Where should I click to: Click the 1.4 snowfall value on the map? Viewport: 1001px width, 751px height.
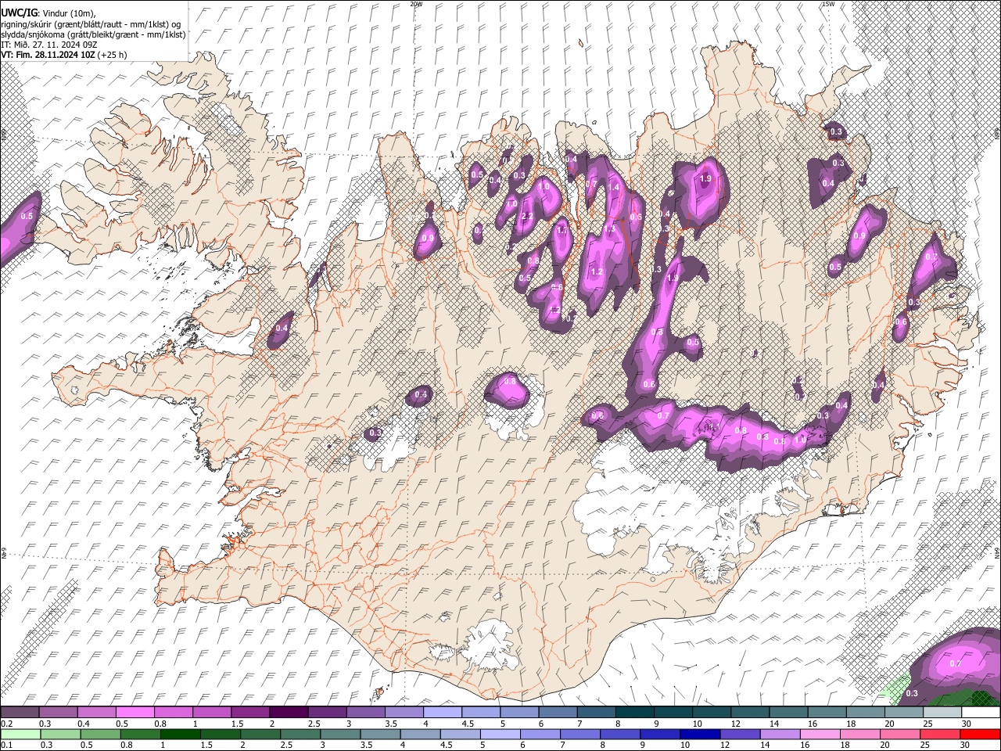(x=614, y=187)
